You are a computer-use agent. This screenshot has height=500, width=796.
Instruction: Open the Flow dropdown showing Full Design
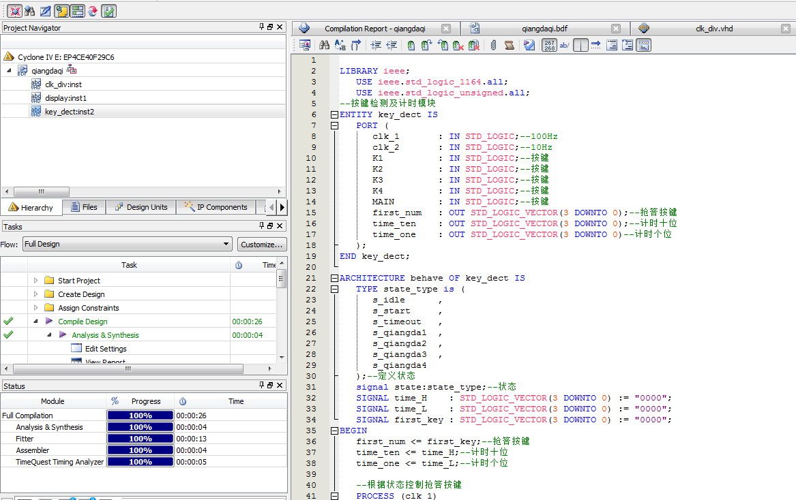128,244
